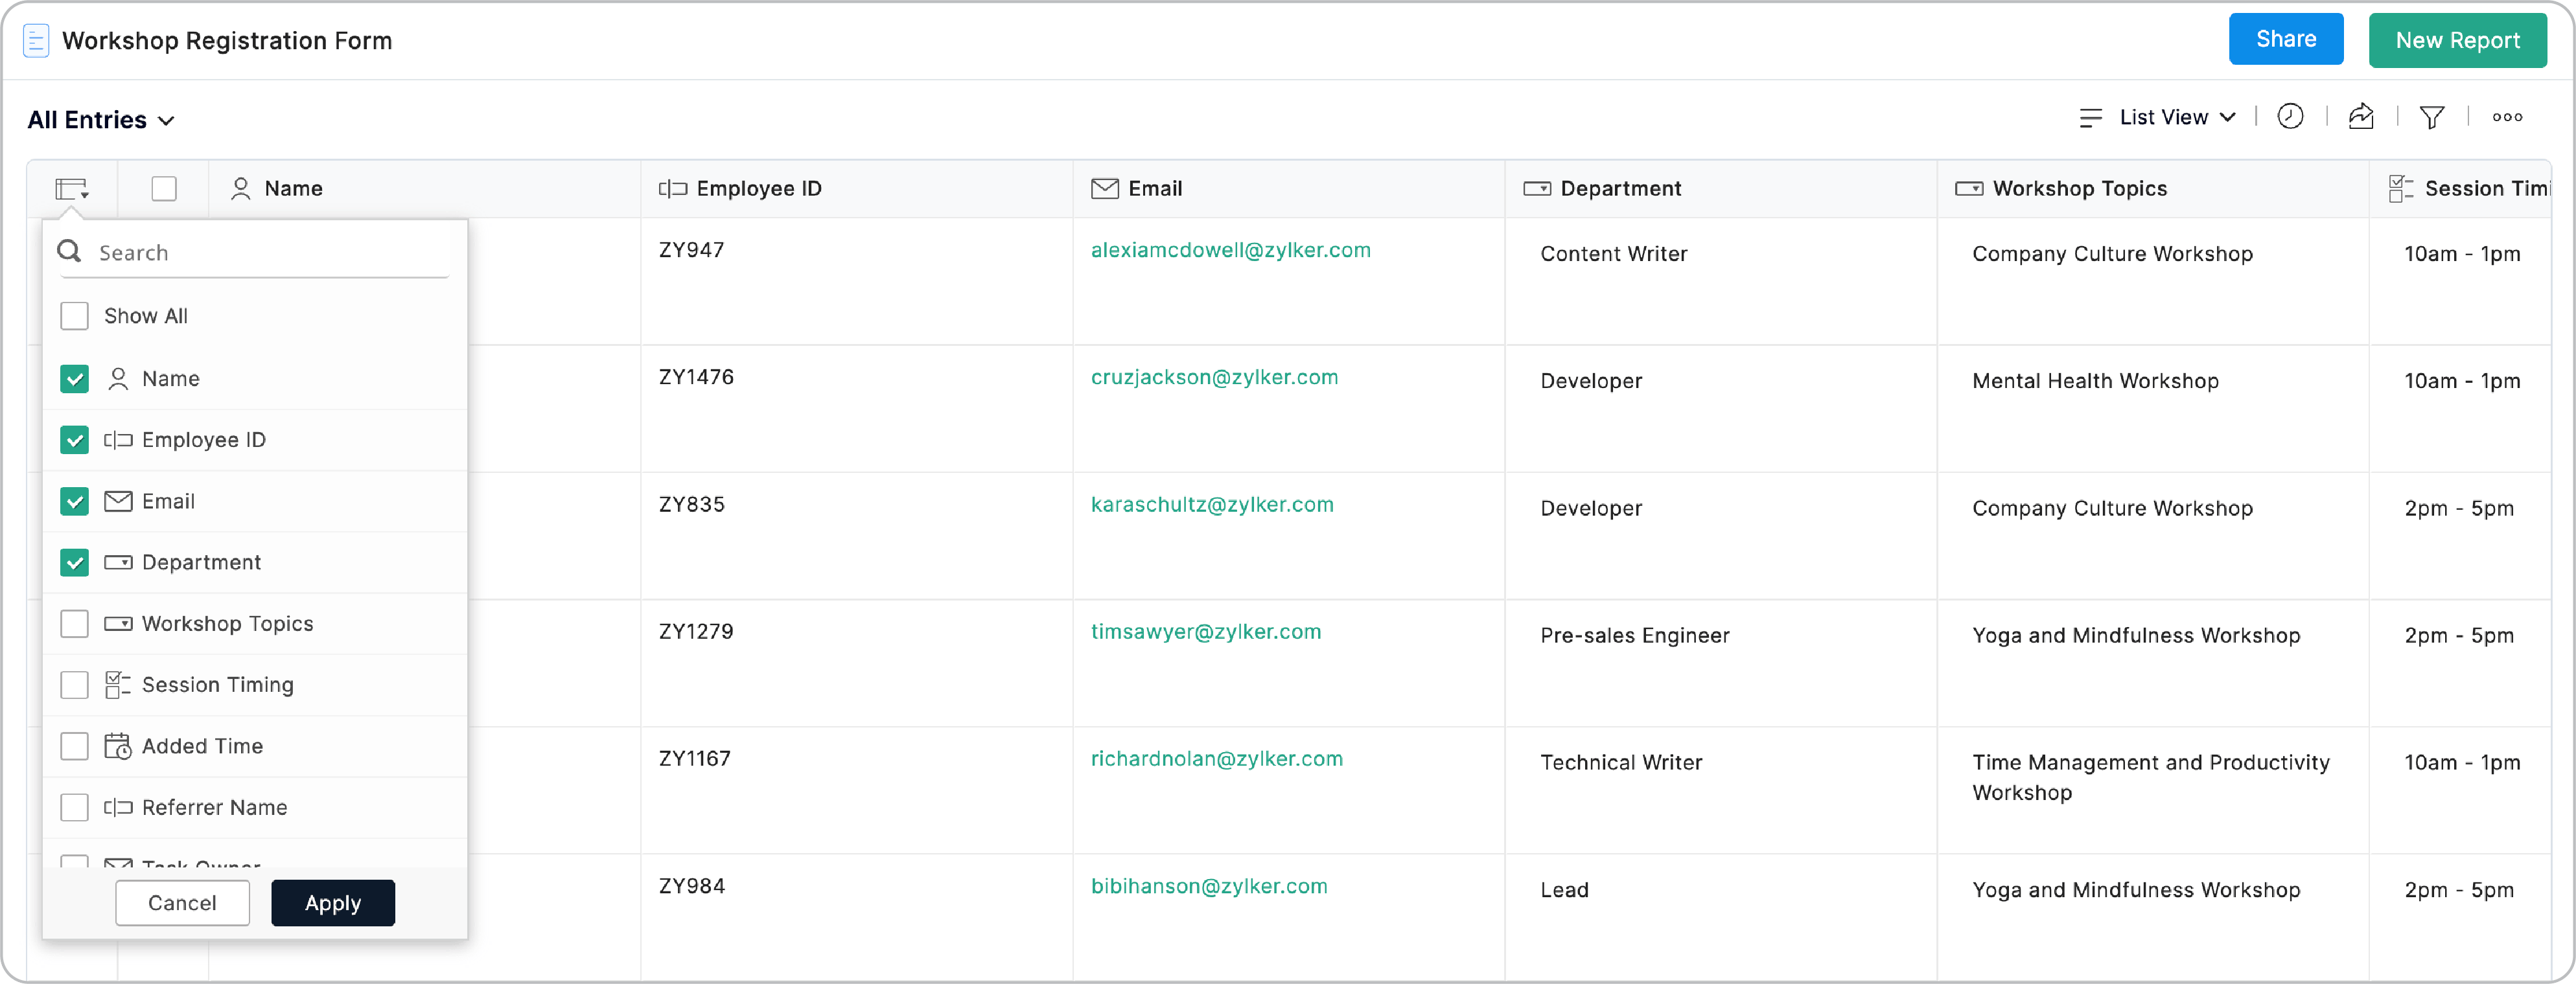Image resolution: width=2576 pixels, height=984 pixels.
Task: Click the history clock icon
Action: [2290, 117]
